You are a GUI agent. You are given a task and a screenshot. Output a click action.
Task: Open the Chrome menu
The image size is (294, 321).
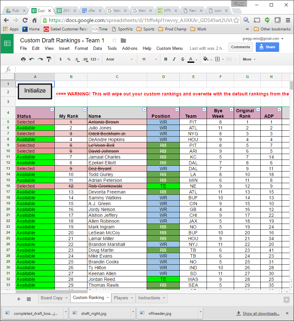(288, 20)
